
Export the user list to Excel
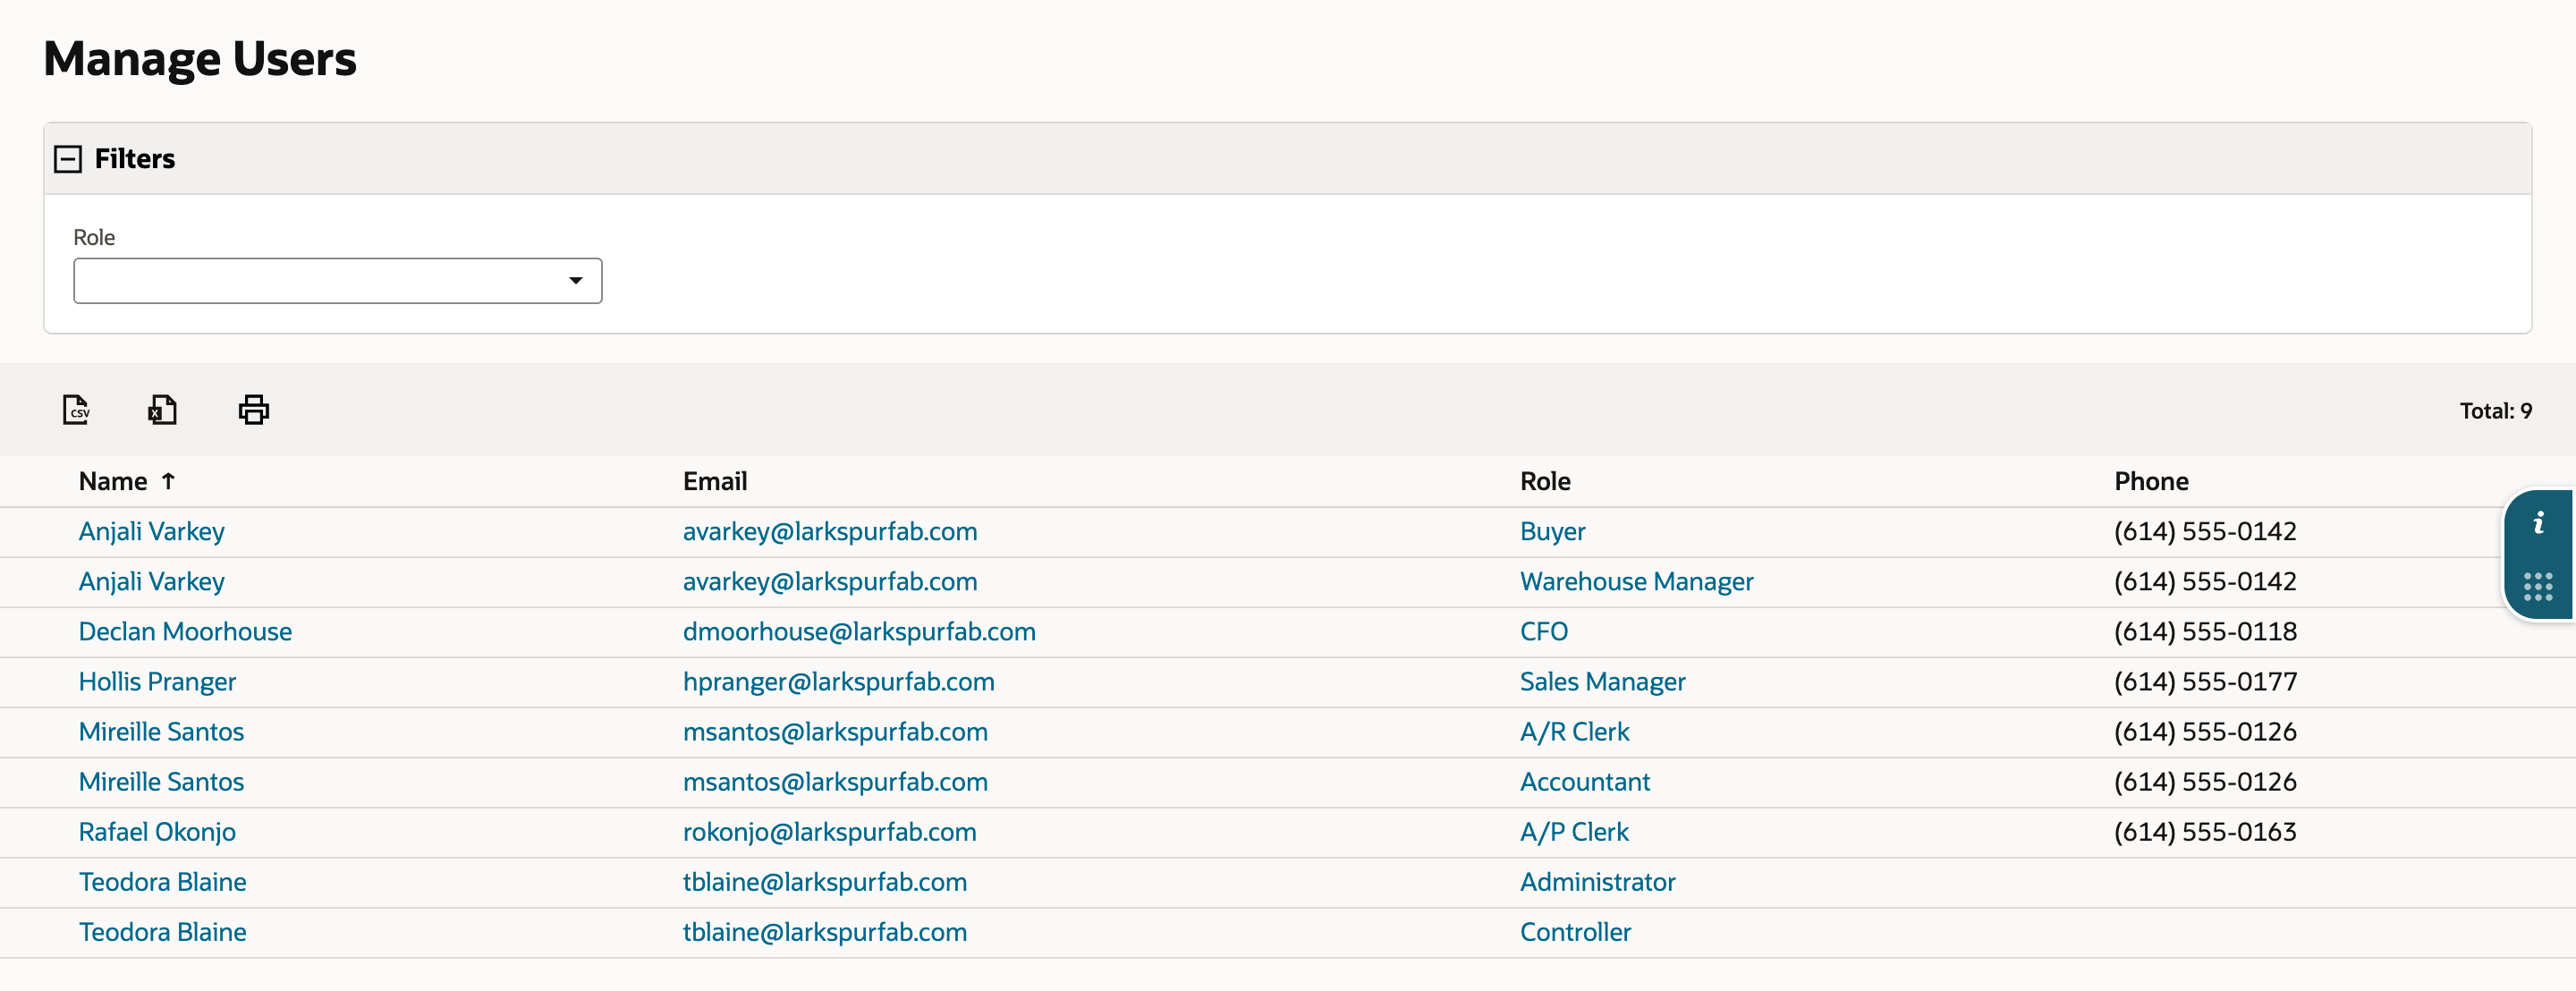coord(163,410)
